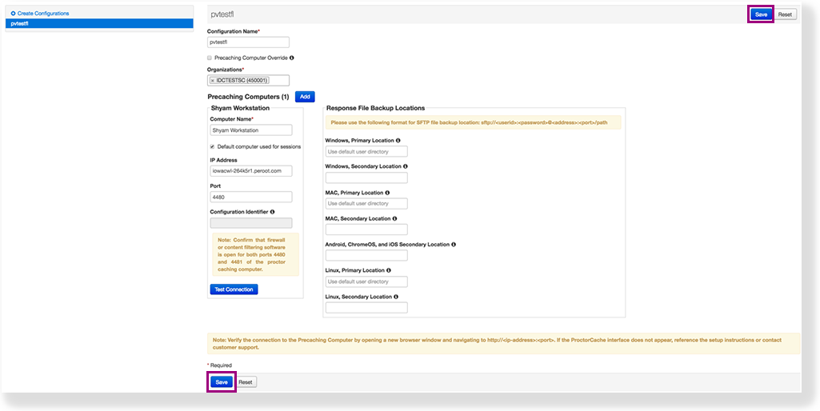Viewport: 820px width, 411px height.
Task: Click the top-right Save button
Action: [x=761, y=14]
